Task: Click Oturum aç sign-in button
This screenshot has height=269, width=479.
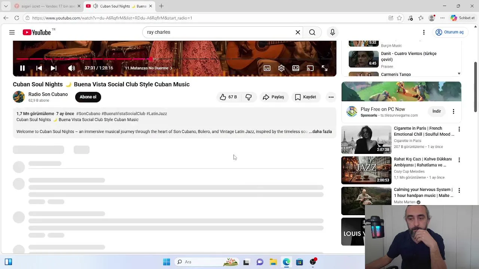Action: click(450, 32)
